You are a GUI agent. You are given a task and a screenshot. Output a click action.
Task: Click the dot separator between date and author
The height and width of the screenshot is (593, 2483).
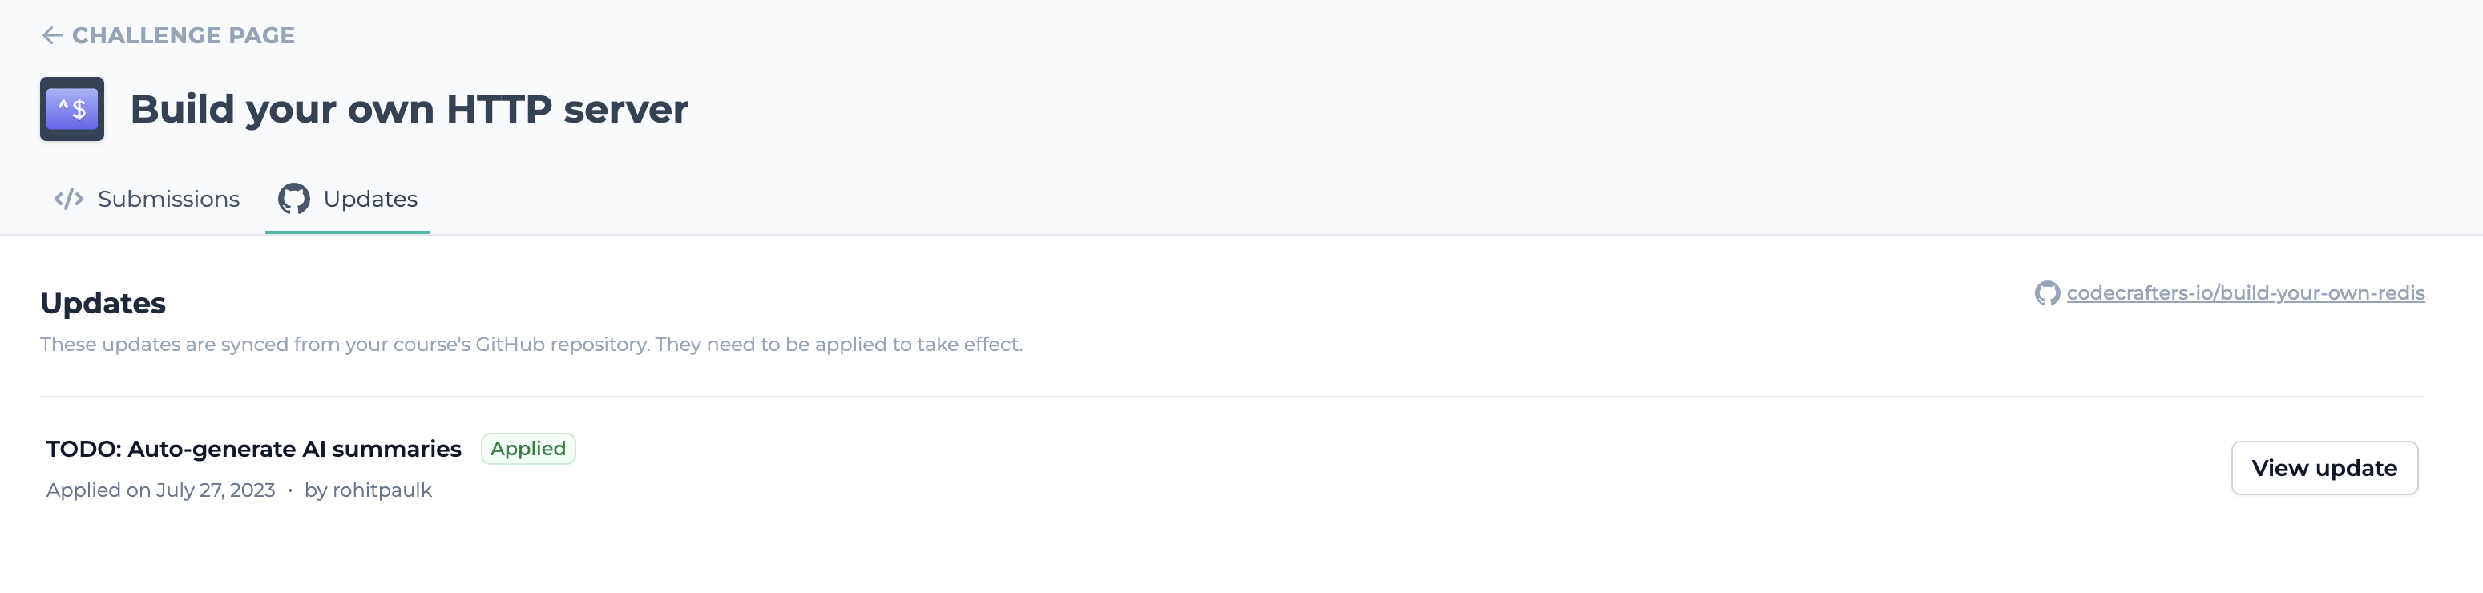(290, 490)
